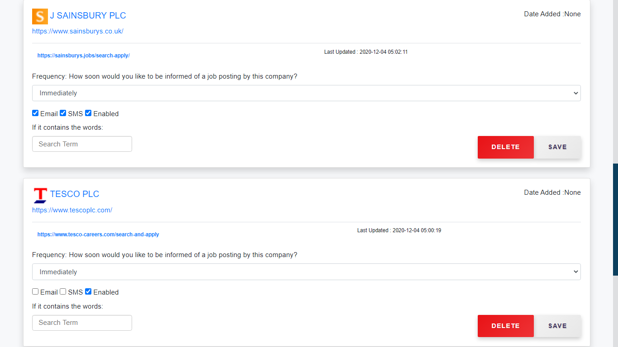618x347 pixels.
Task: Open the J SAINSBURY PLC company title
Action: click(x=88, y=16)
